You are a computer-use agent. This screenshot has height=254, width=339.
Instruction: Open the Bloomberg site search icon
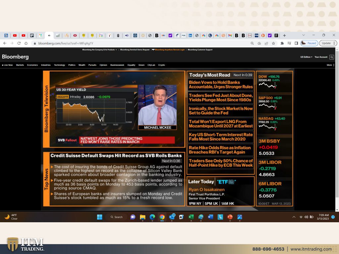point(332,57)
